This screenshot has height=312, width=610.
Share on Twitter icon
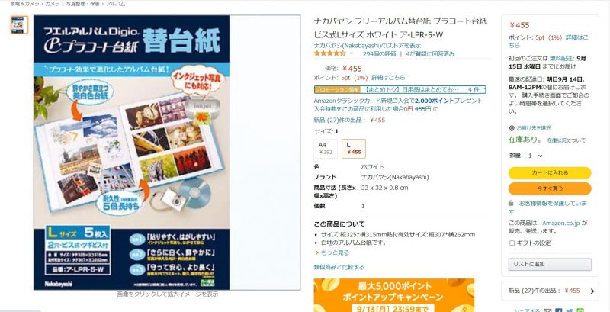(x=570, y=310)
